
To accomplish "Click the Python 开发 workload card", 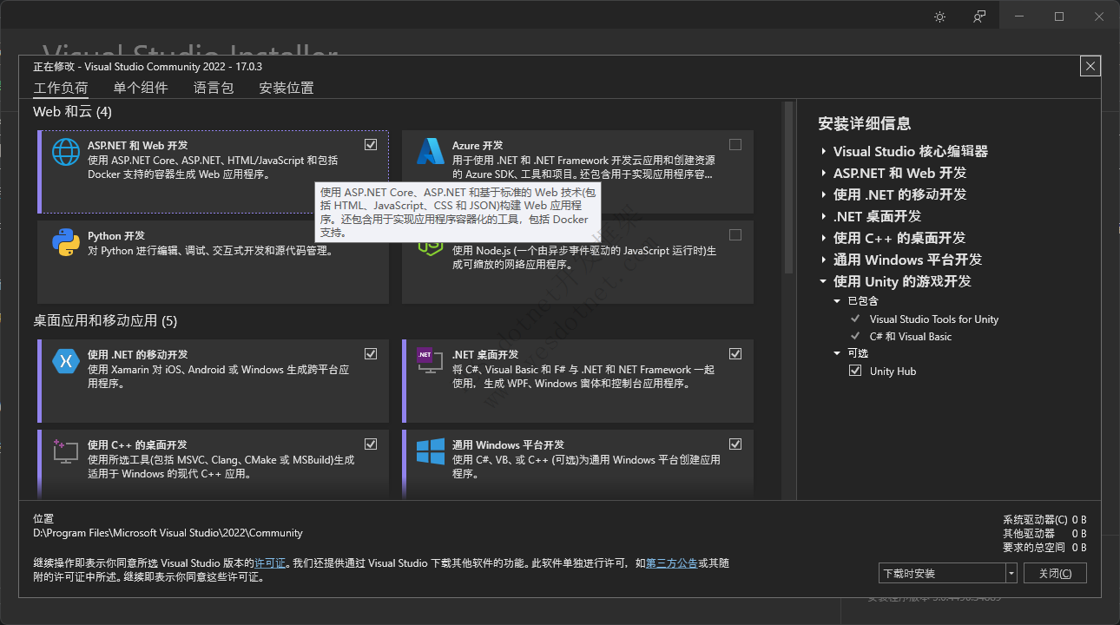I will point(213,262).
